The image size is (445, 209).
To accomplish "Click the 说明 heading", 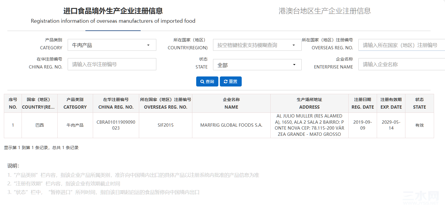I will tap(13, 166).
